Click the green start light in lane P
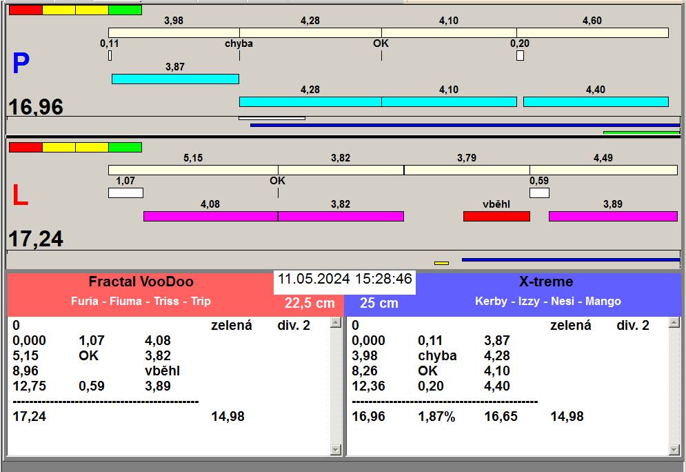Image resolution: width=686 pixels, height=472 pixels. click(x=125, y=10)
